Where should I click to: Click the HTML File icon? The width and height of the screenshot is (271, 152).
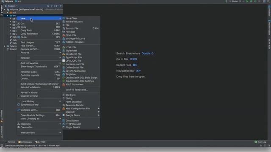tap(64, 47)
